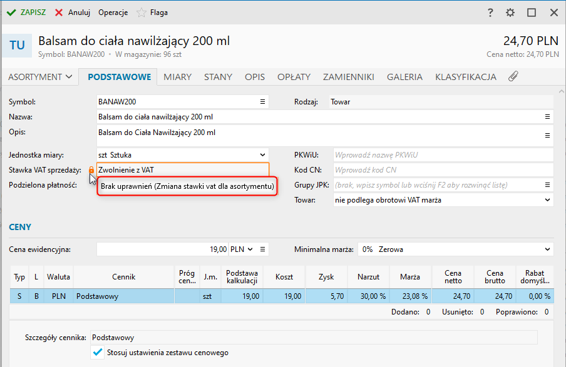Open the Operacje menu
Screen dimensions: 566x367
coord(113,13)
